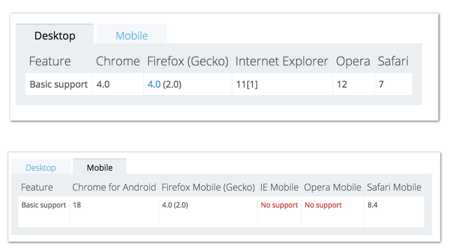Click the red No support under IE Mobile
The height and width of the screenshot is (252, 452).
pos(279,205)
